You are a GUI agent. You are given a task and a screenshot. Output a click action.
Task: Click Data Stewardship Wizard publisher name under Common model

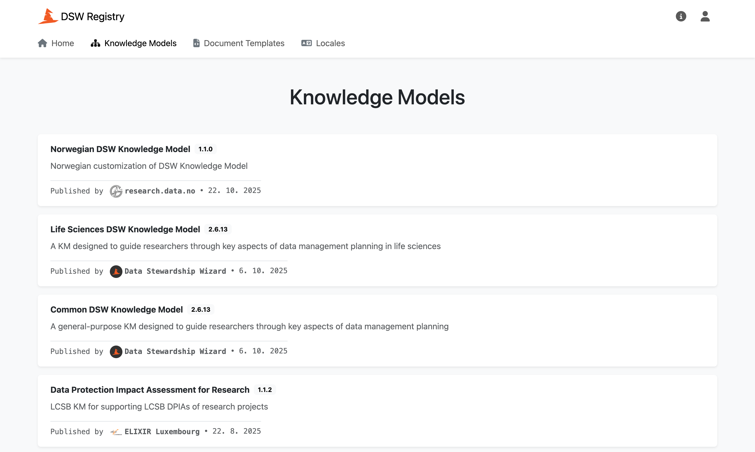pos(175,351)
